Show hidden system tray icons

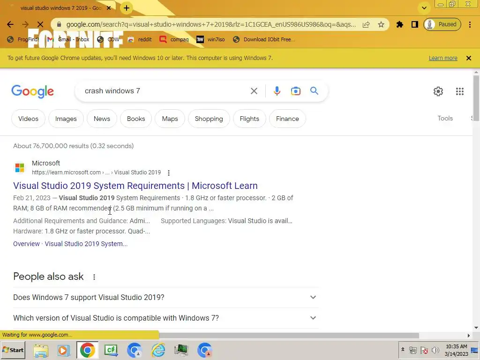(403, 350)
